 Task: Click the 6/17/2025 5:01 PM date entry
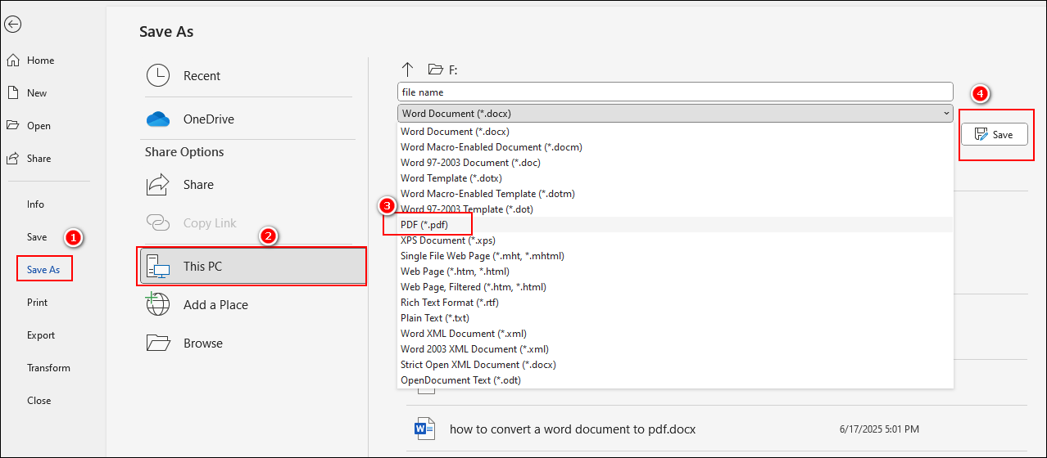(879, 429)
